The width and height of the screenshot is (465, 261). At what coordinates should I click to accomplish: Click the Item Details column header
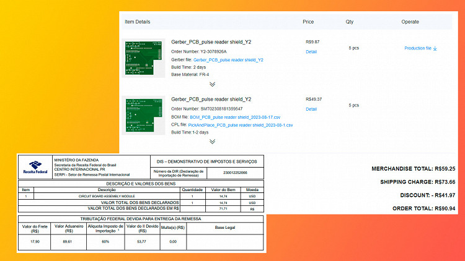(138, 22)
